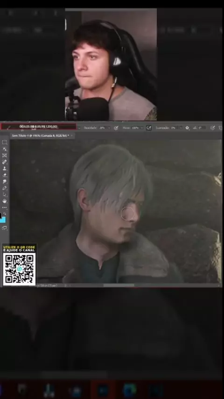Select the Hand tool
This screenshot has height=399, width=224.
tap(4, 201)
